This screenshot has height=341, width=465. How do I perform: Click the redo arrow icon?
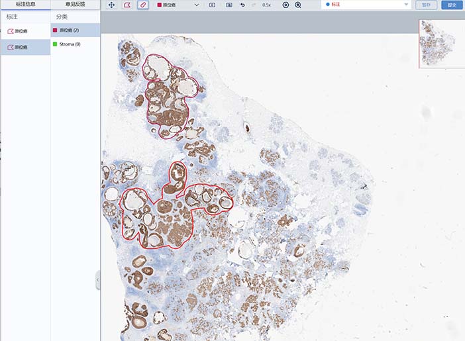pos(254,5)
